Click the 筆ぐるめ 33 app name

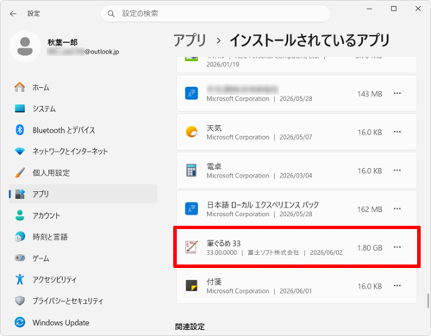click(223, 243)
